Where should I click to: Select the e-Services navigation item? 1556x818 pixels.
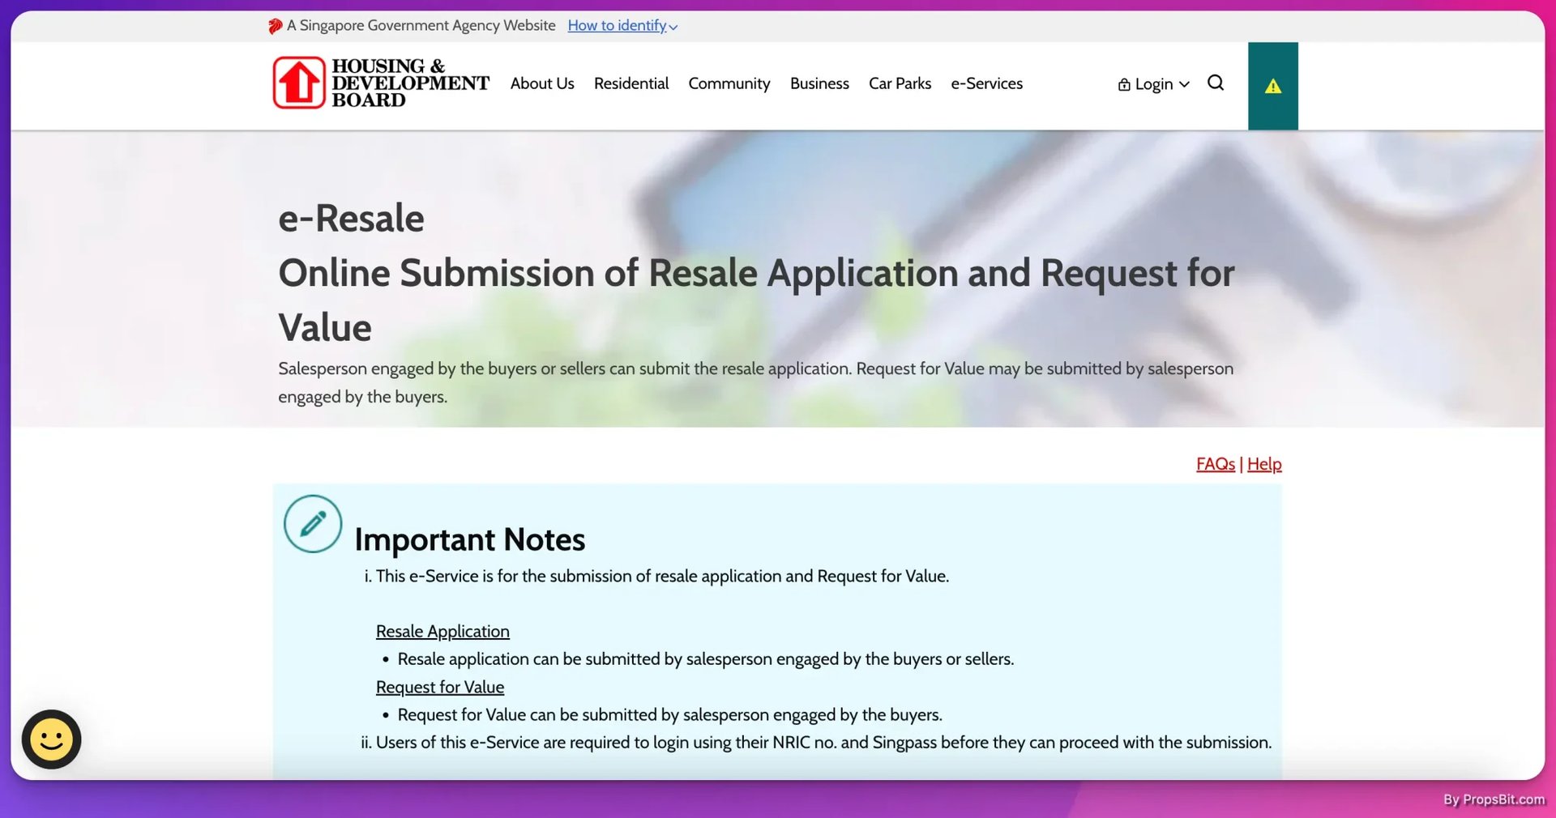pyautogui.click(x=986, y=83)
